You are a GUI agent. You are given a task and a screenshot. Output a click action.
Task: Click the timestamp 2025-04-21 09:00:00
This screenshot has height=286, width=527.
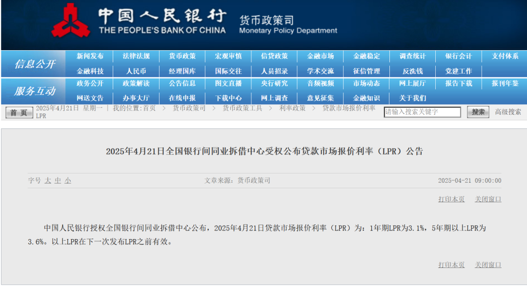click(469, 181)
